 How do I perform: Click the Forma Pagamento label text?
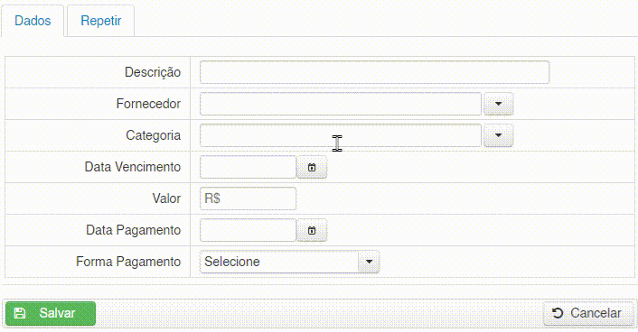point(128,262)
